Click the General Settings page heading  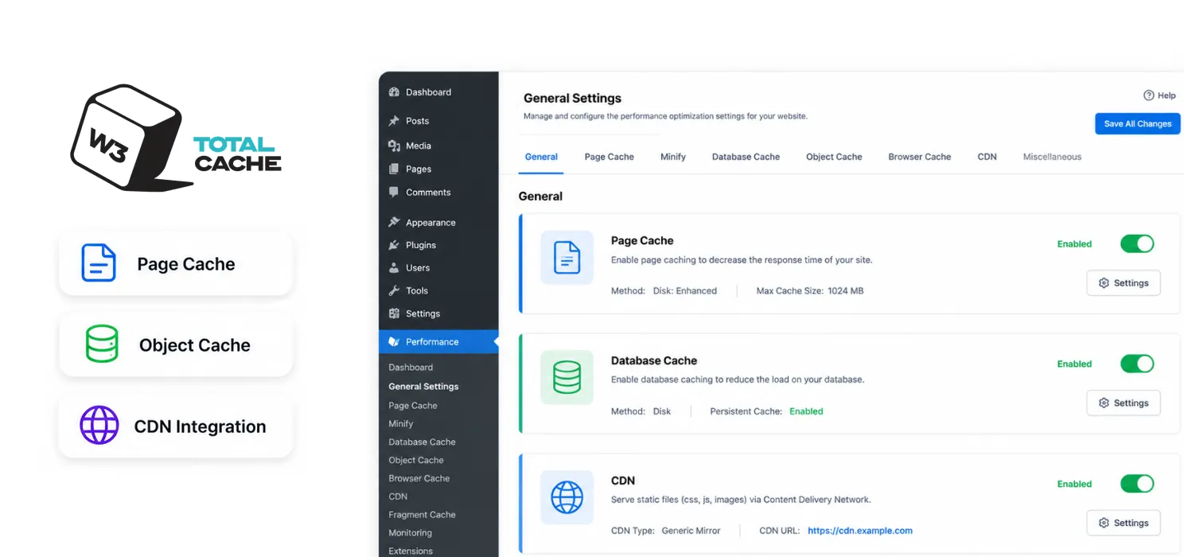coord(572,99)
